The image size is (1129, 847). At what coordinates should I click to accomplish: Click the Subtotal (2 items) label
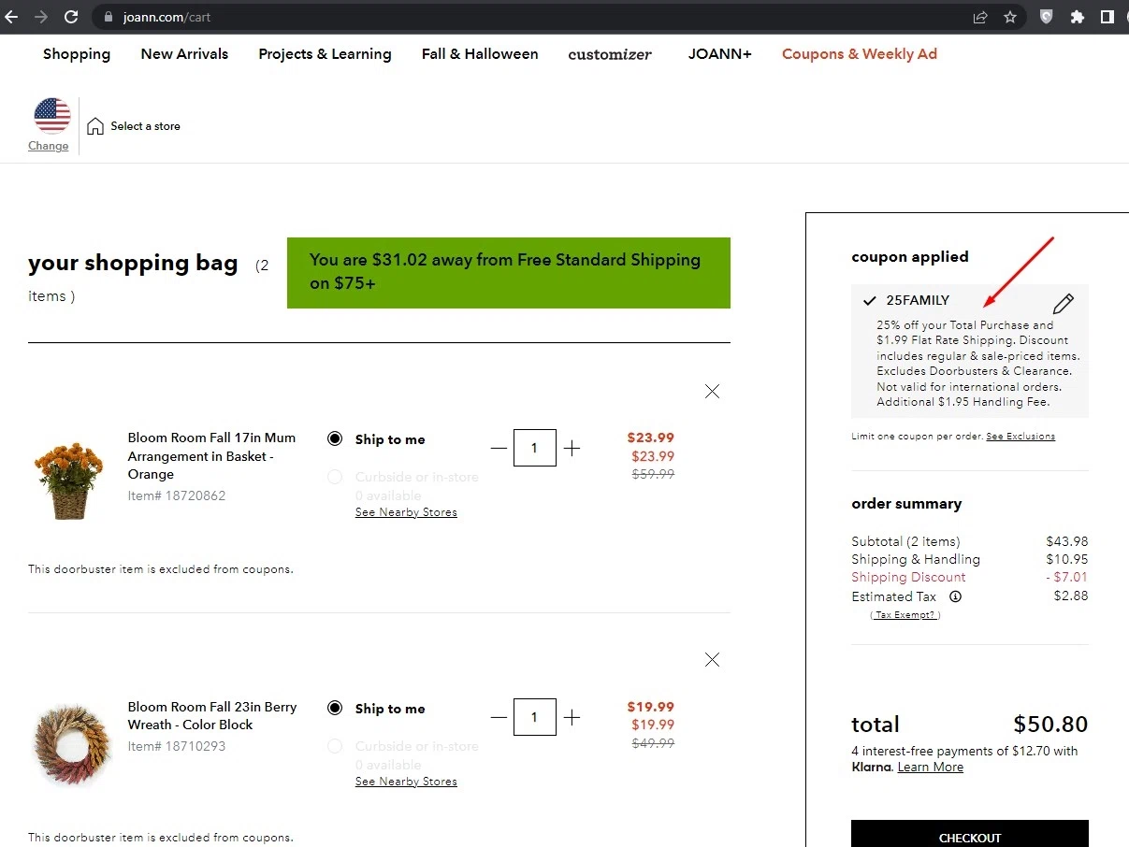point(905,541)
